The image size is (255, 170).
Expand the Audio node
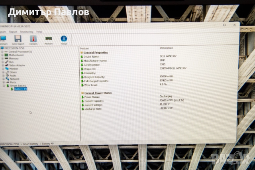pyautogui.click(x=3, y=75)
